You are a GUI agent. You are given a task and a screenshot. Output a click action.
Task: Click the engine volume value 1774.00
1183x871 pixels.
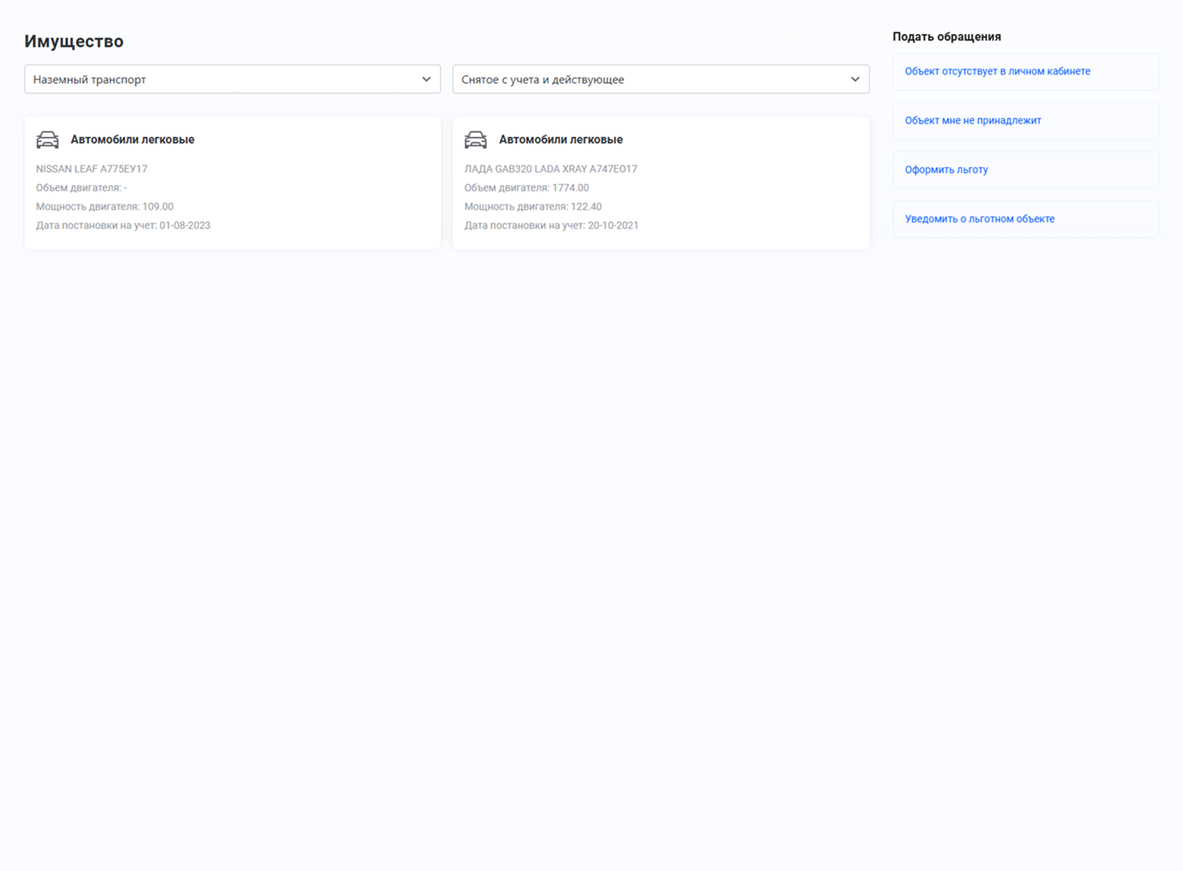[x=570, y=188]
